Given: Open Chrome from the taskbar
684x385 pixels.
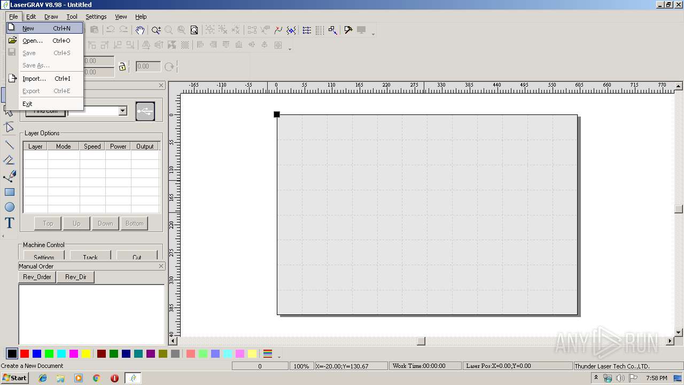Looking at the screenshot, I should (97, 378).
